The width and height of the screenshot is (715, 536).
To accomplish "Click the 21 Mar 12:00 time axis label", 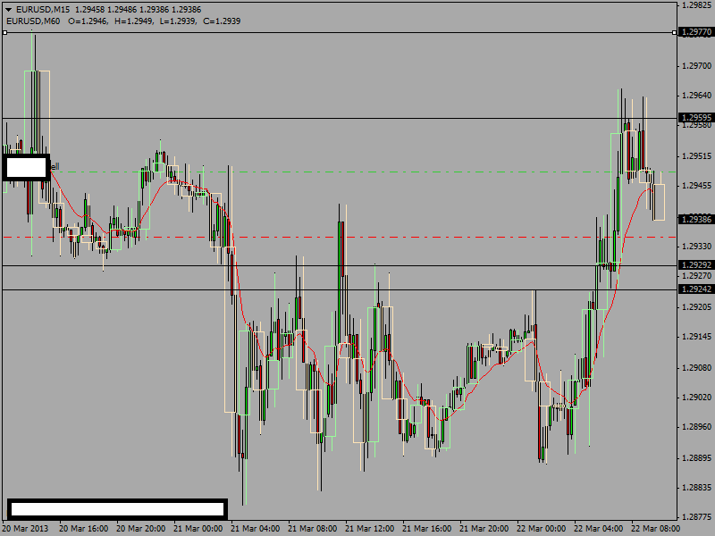I will click(x=369, y=529).
